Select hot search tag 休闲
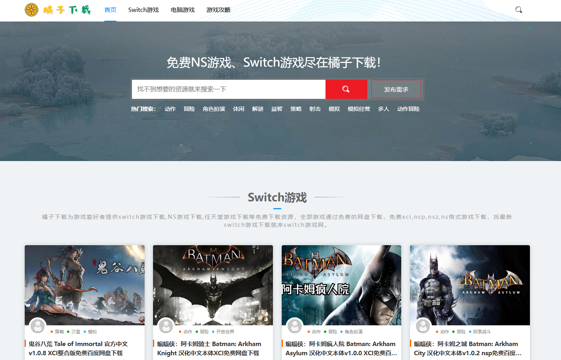The width and height of the screenshot is (561, 360). [239, 109]
